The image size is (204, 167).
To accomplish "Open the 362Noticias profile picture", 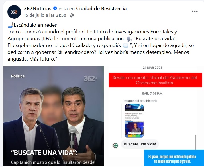I will point(14,12).
